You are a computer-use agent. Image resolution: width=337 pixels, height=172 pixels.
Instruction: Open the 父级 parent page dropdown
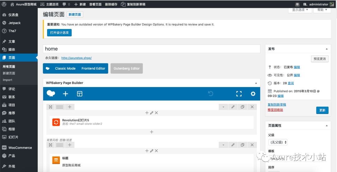(278, 142)
